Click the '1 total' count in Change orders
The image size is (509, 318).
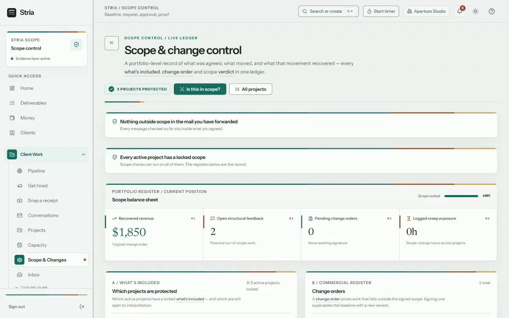484,282
